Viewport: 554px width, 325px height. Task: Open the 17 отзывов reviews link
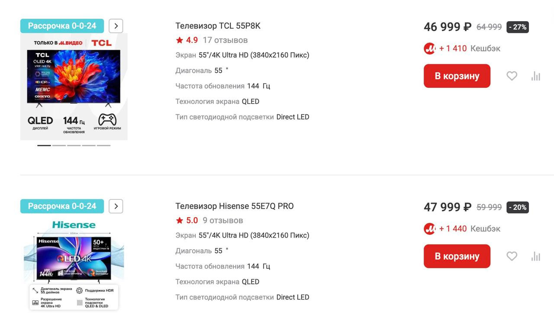coord(225,40)
